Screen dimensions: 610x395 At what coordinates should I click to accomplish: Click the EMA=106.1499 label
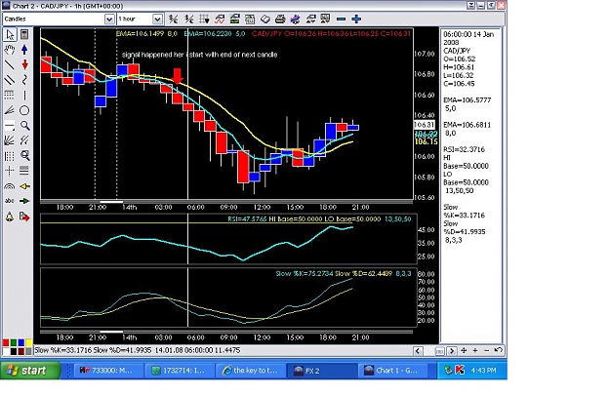pos(140,34)
